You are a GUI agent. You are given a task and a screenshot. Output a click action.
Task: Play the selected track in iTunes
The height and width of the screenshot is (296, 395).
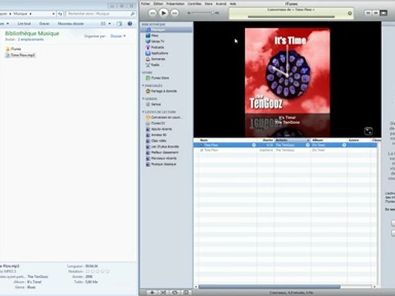click(163, 13)
